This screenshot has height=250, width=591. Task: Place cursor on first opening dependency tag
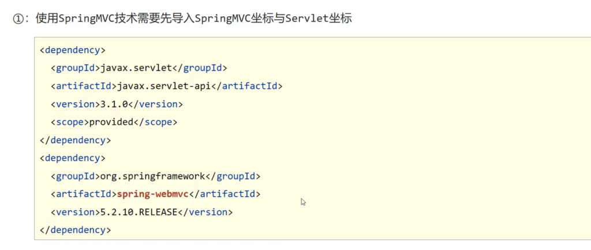(x=72, y=50)
